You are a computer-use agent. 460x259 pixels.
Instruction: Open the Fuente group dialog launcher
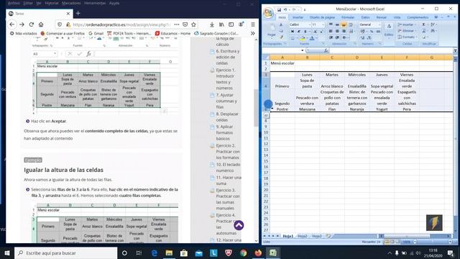(x=323, y=44)
